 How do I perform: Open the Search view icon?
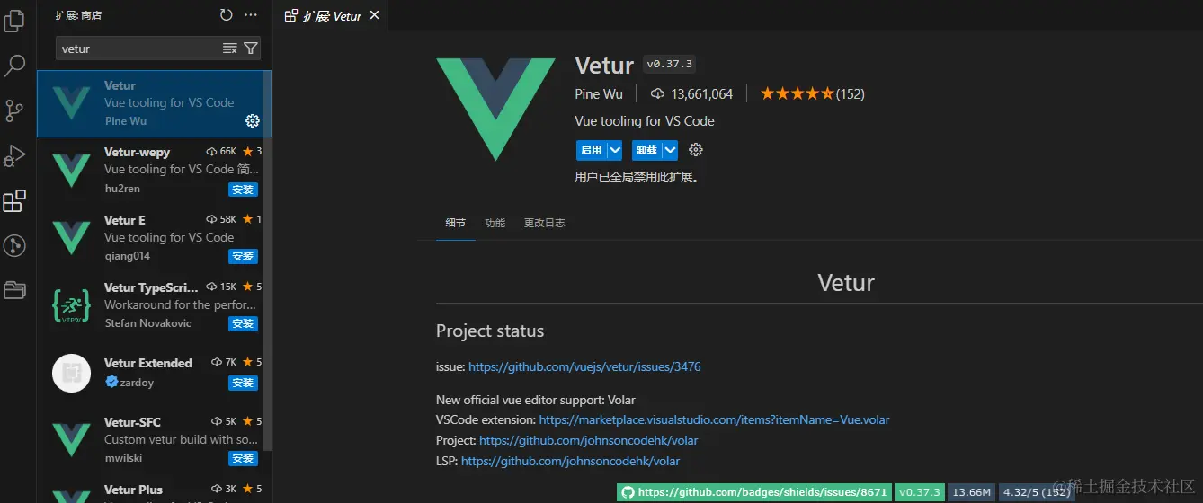(x=14, y=66)
